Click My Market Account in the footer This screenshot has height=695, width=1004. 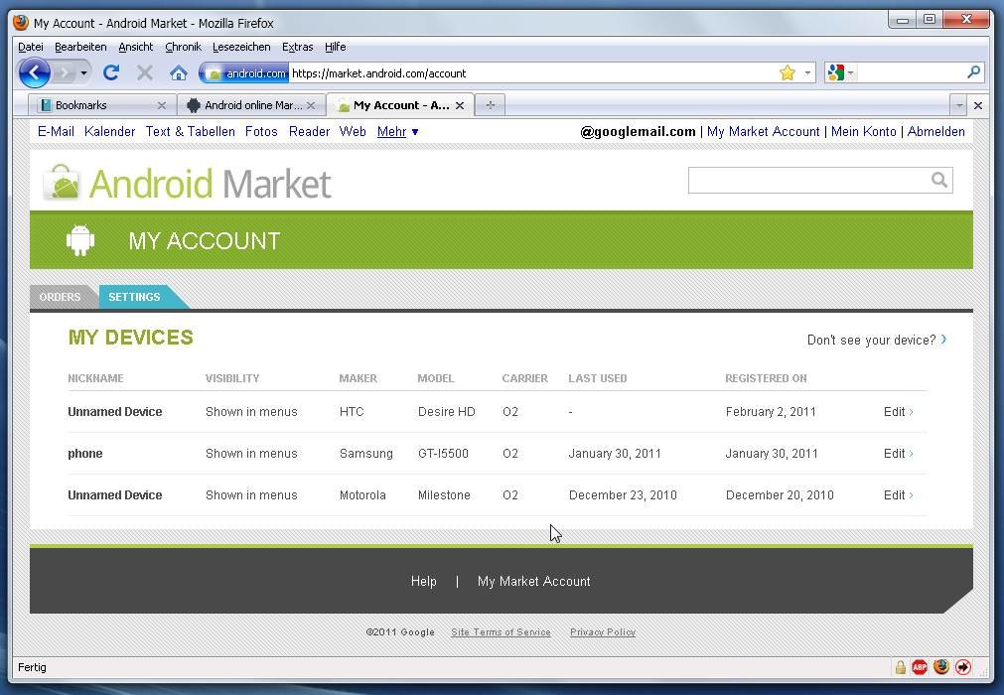(534, 581)
